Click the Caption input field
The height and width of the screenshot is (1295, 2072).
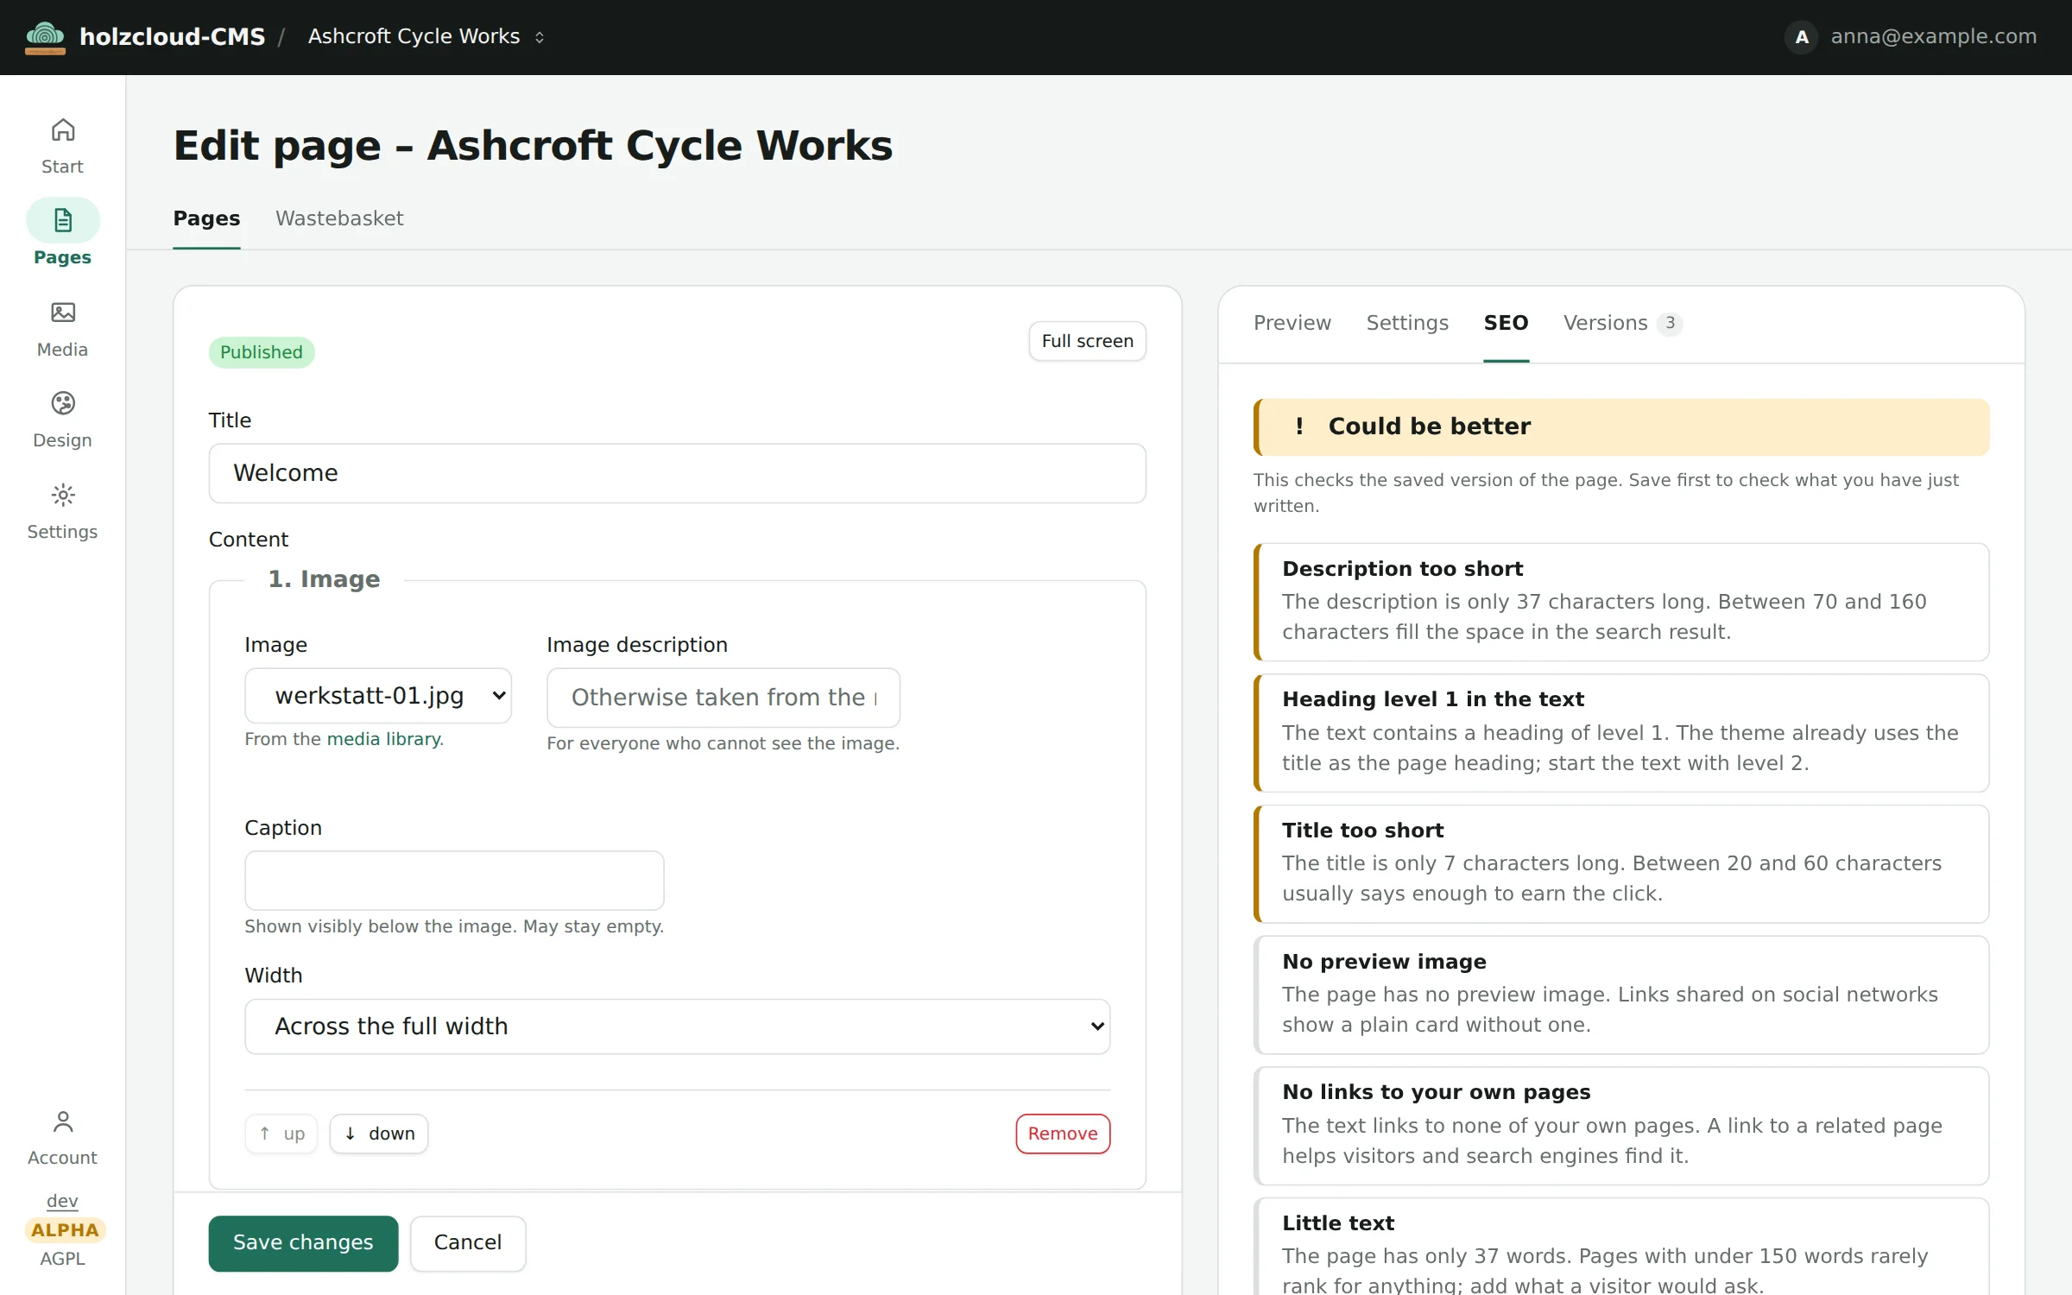coord(454,881)
